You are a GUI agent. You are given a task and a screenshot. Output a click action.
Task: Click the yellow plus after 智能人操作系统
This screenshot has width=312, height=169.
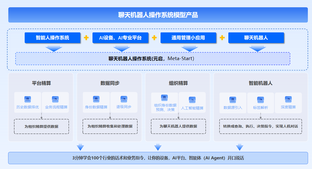point(86,38)
